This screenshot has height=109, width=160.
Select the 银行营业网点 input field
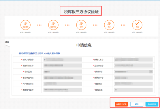(x=63, y=78)
